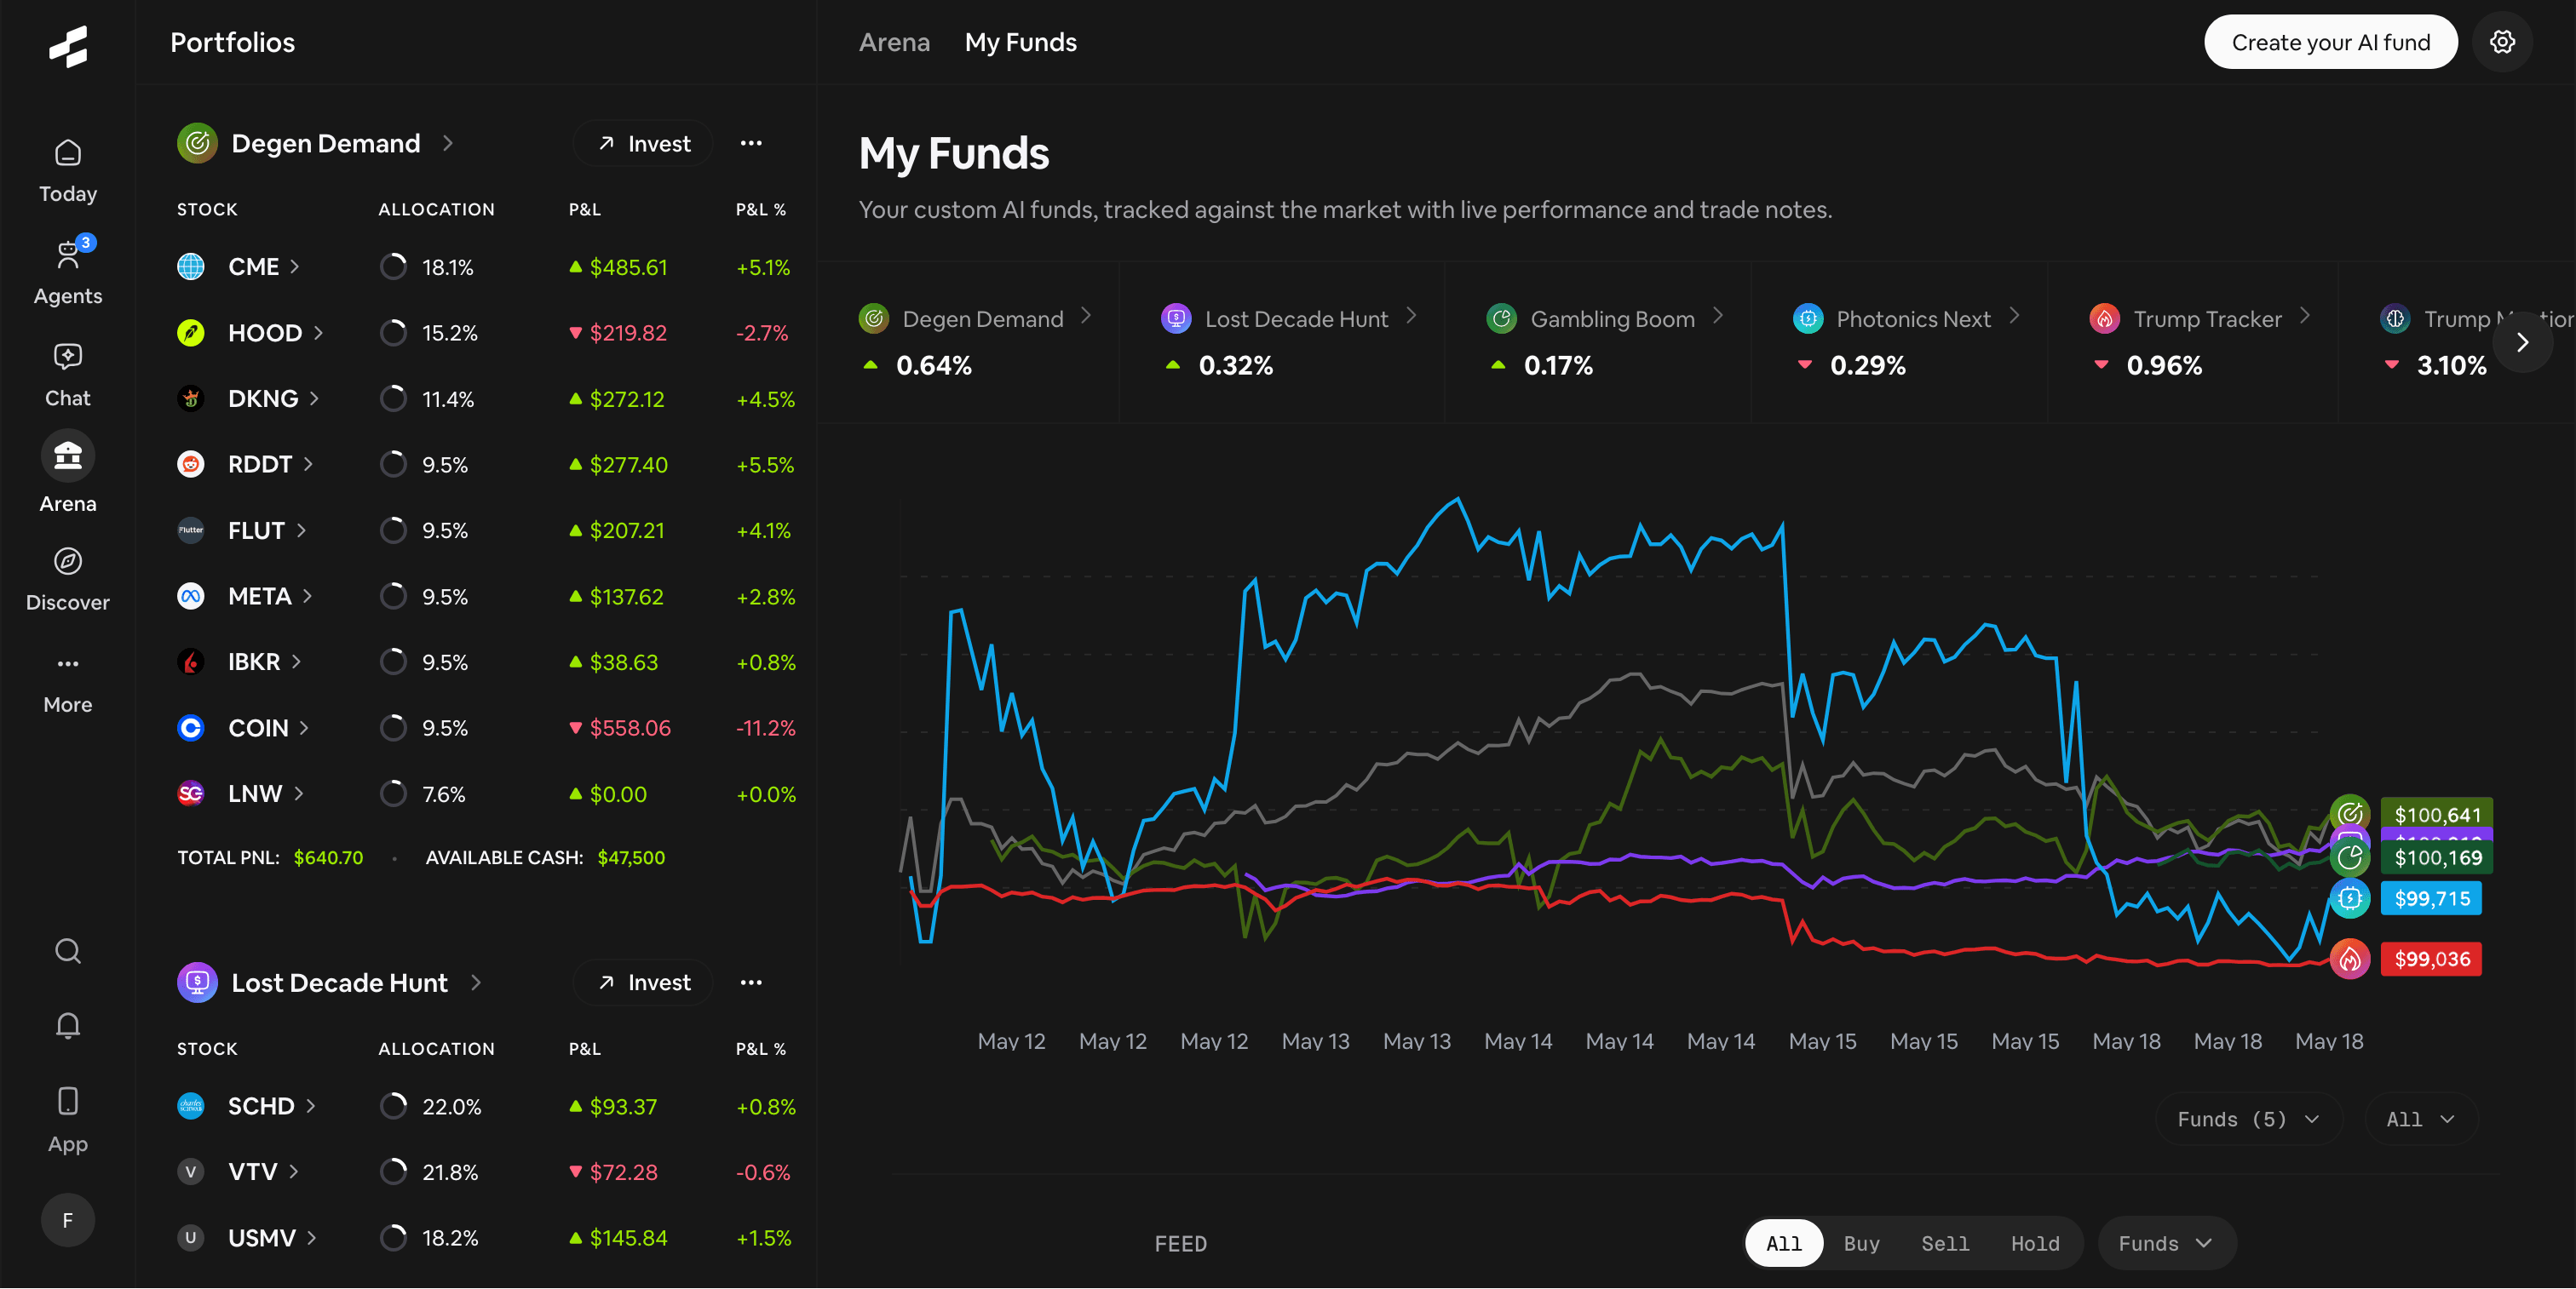Click Invest for Degen Demand
This screenshot has height=1289, width=2576.
pyautogui.click(x=643, y=143)
